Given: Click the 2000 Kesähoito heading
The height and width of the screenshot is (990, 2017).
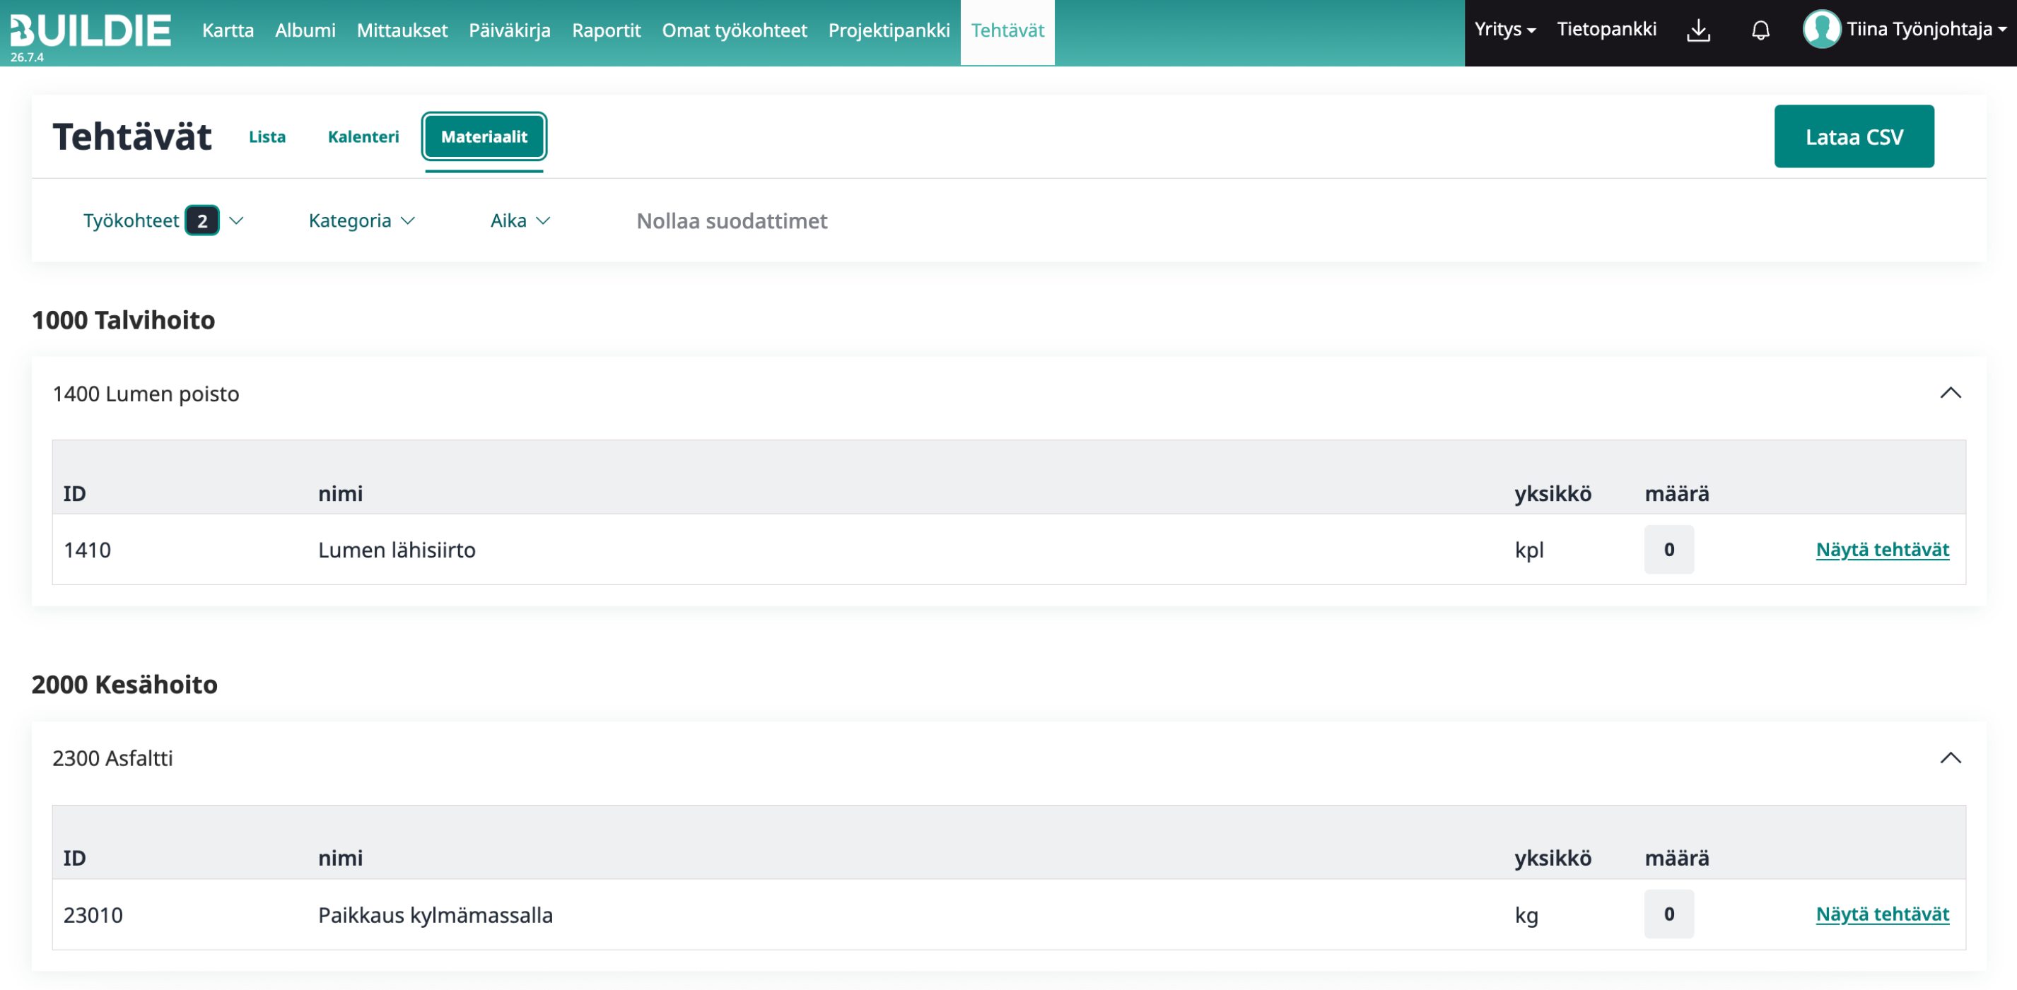Looking at the screenshot, I should point(124,685).
